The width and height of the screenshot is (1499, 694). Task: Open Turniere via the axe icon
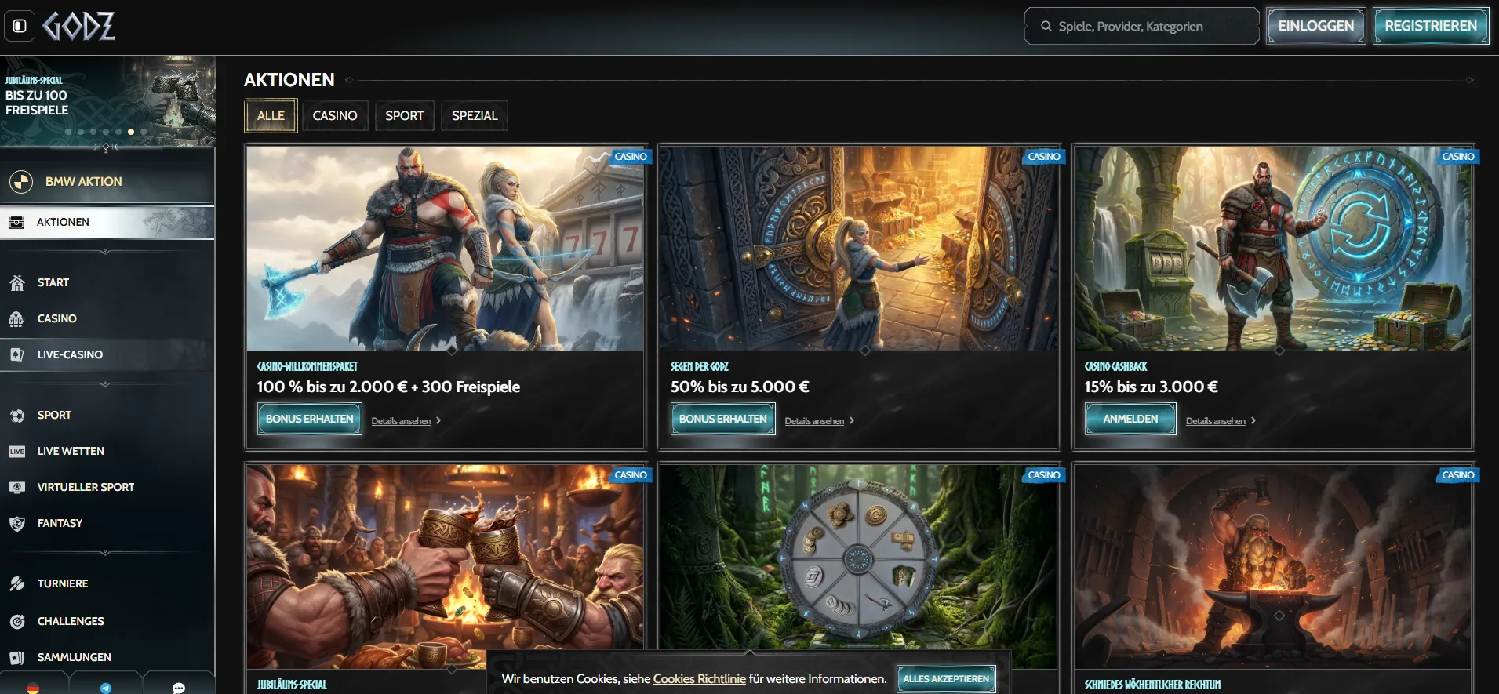tap(17, 584)
